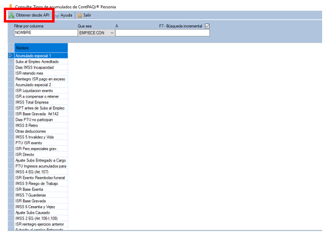Select row PTU Ingresos acumulados para
This screenshot has width=325, height=232.
(x=41, y=166)
